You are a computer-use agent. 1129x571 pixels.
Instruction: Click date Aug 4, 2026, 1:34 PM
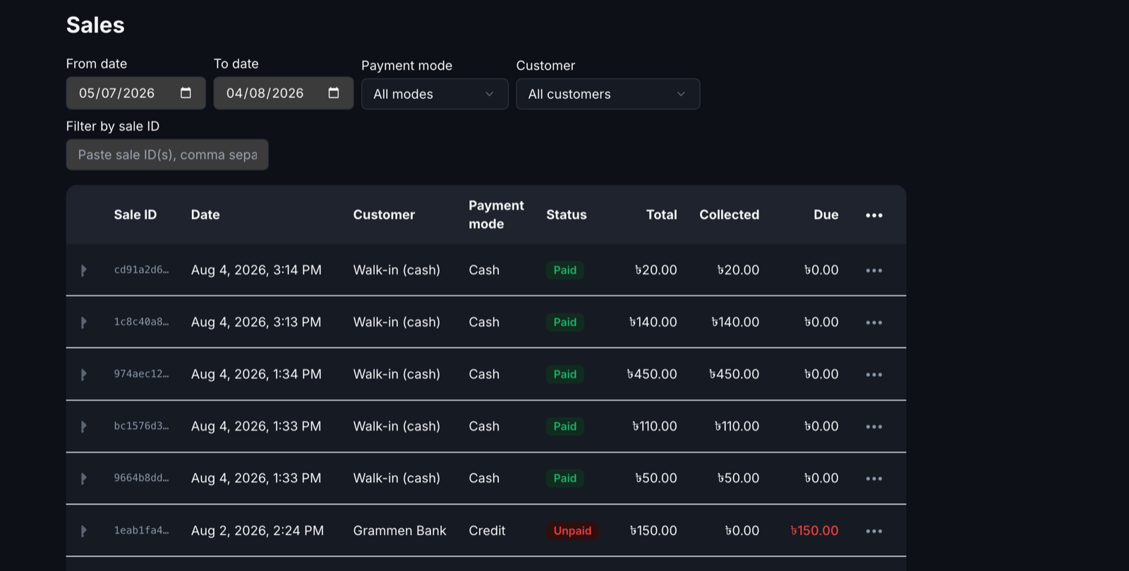point(256,374)
